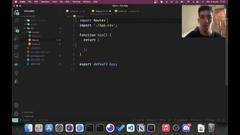240x135 pixels.
Task: Open Notion from the dock
Action: [x=141, y=128]
